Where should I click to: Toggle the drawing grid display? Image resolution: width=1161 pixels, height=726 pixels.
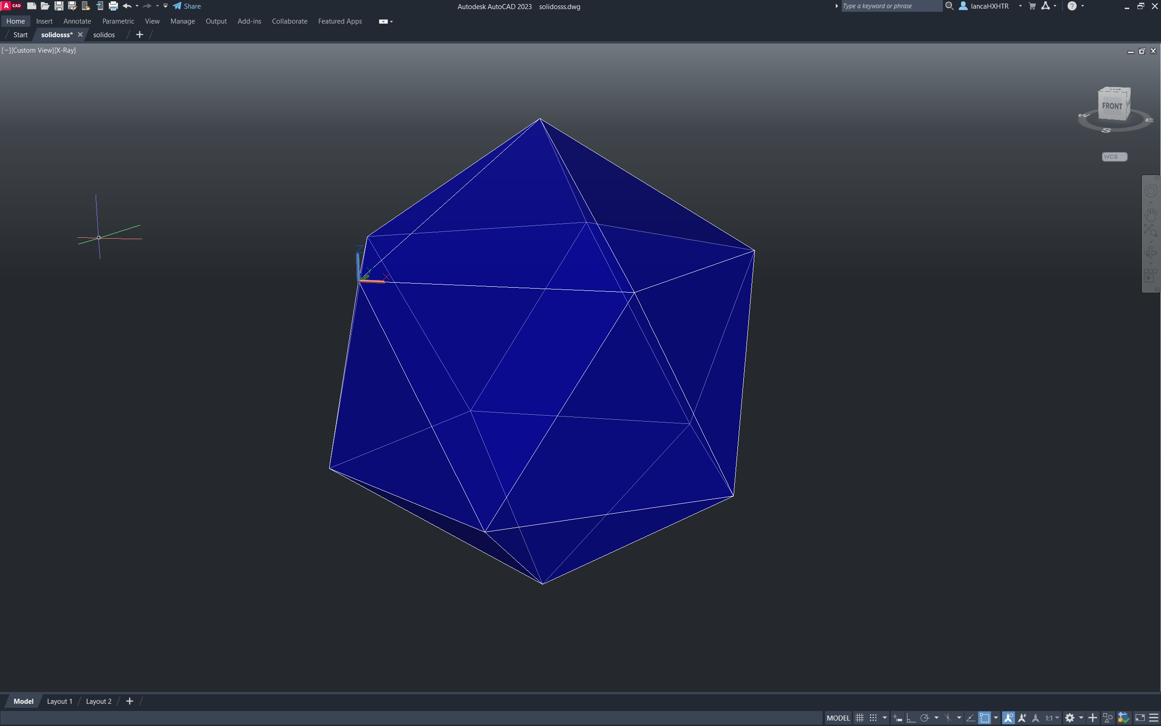[860, 718]
